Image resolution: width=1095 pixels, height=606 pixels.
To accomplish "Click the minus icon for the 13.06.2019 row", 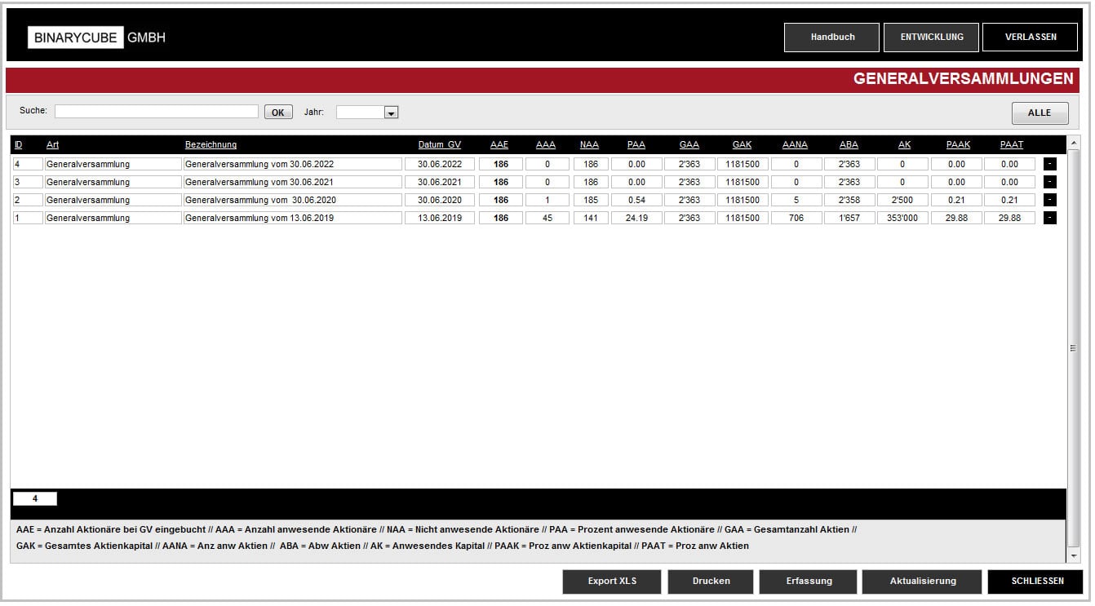I will (x=1050, y=218).
